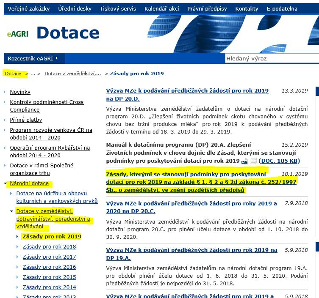Expand arrow beside Dotace na údržbu a obnovu

tap(11, 194)
